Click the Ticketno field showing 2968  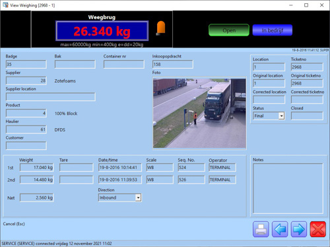[x=307, y=67]
